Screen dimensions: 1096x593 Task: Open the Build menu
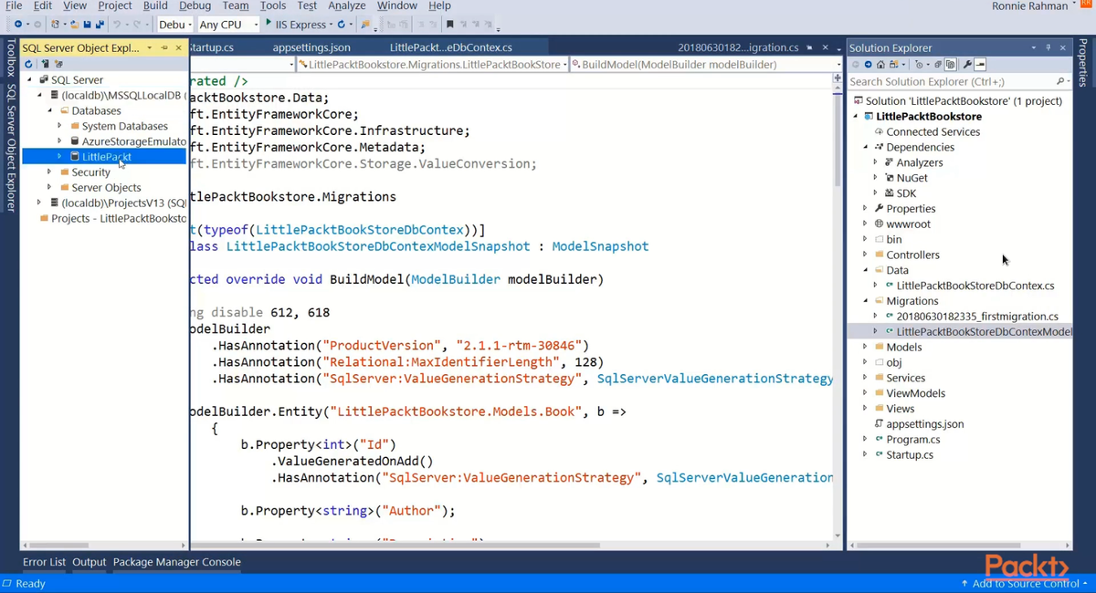click(x=155, y=5)
